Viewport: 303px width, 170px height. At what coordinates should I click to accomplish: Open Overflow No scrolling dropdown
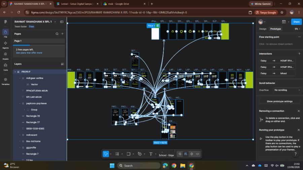287,90
